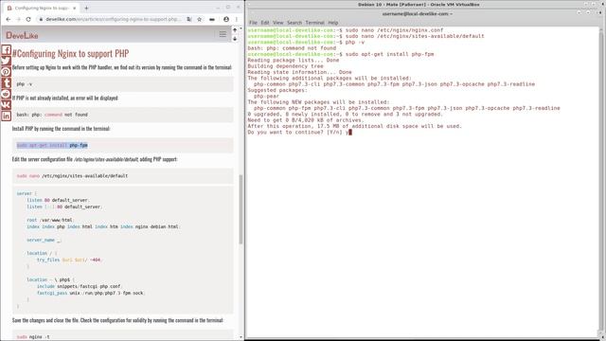
Task: Open the browser profile icon
Action: (x=226, y=19)
